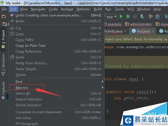This screenshot has width=168, height=126.
Task: Choose Cut from Edit menu
Action: (56, 28)
